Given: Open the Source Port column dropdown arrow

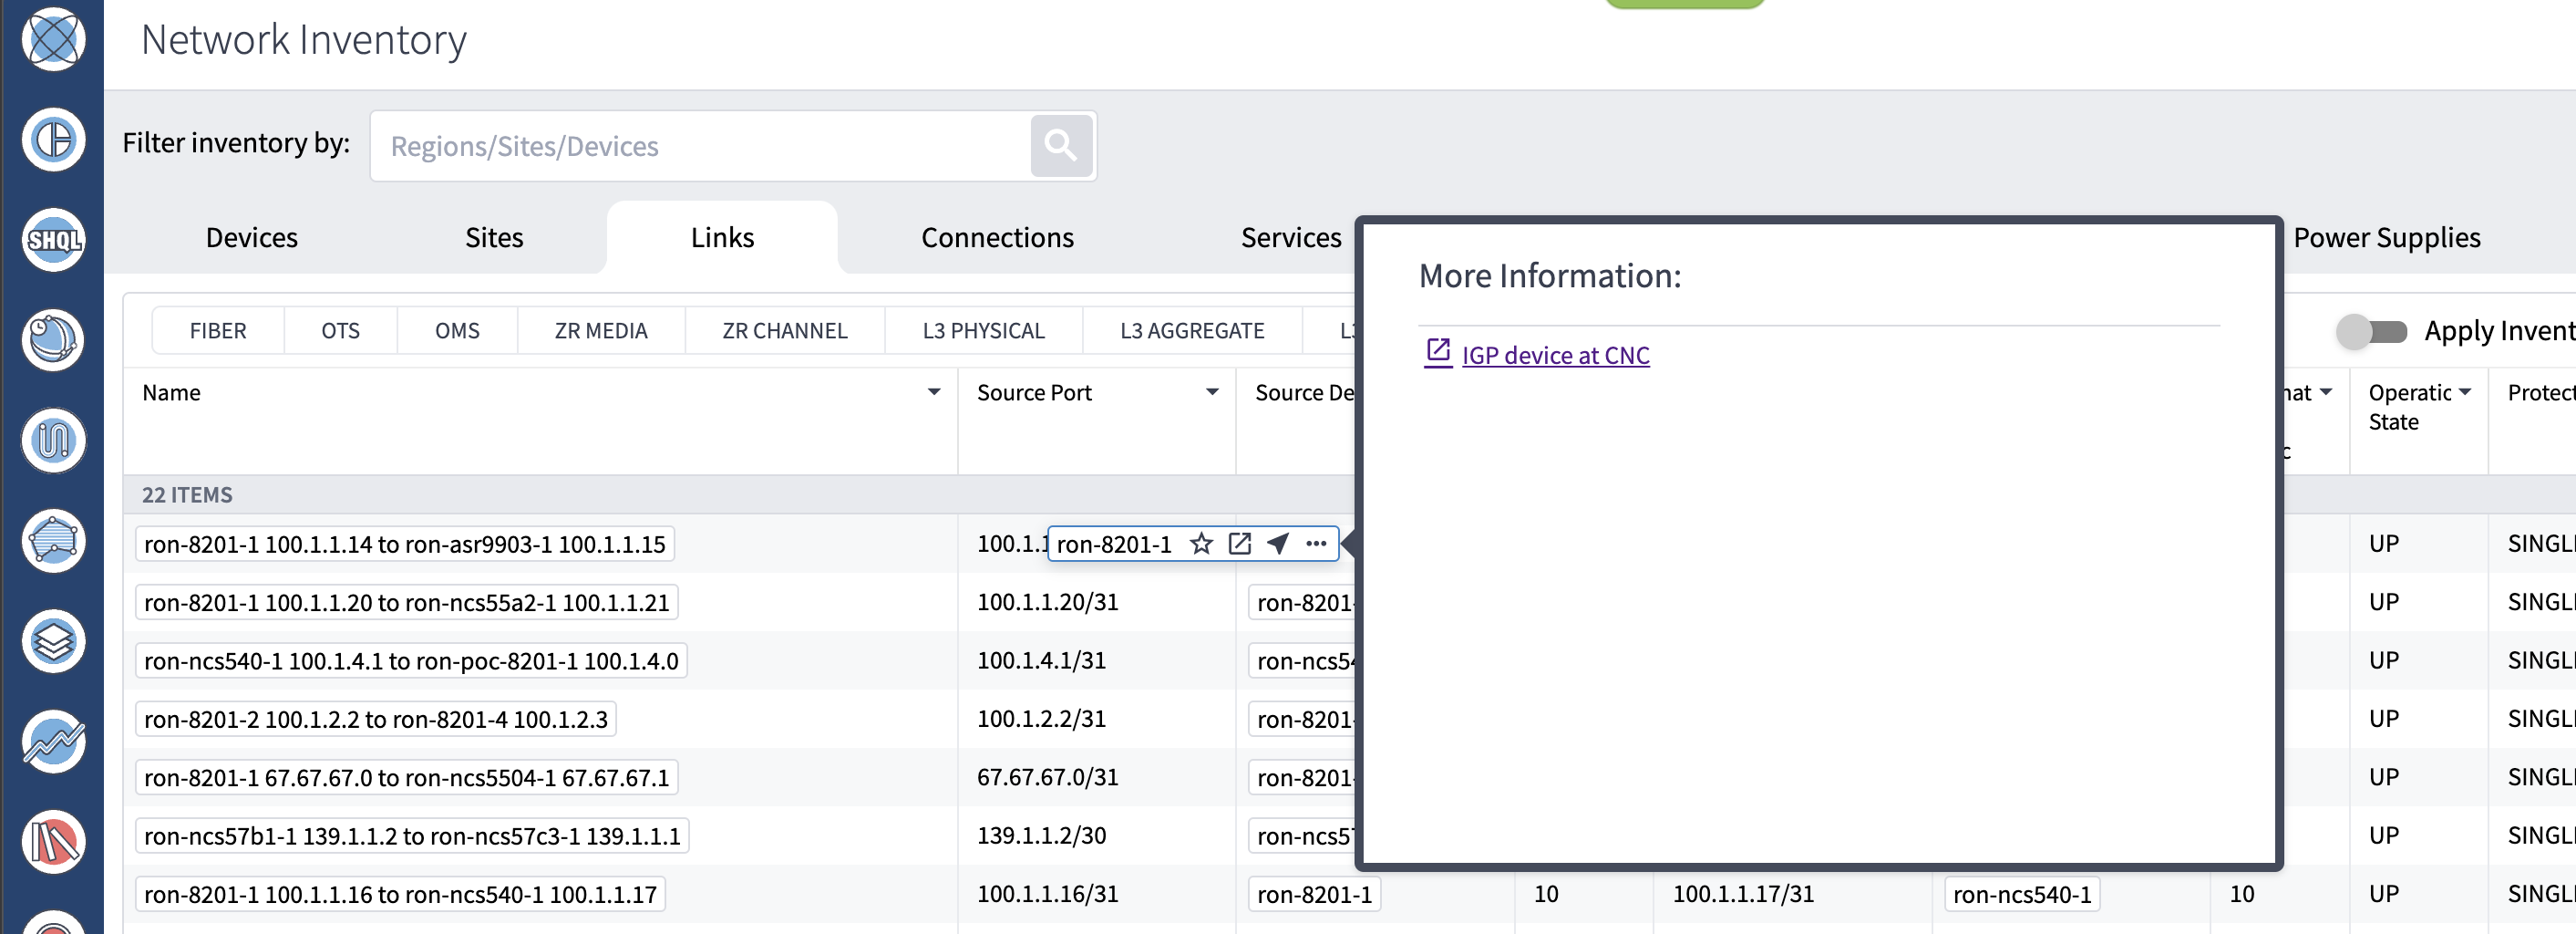Looking at the screenshot, I should pos(1212,392).
